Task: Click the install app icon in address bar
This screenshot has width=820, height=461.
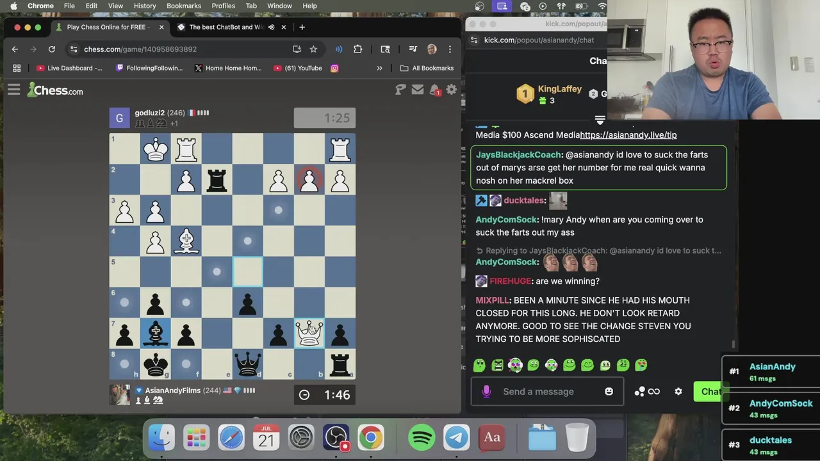Action: tap(297, 49)
